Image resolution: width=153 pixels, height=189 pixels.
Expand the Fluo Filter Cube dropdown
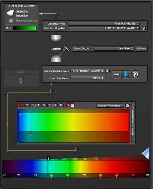(x=88, y=78)
